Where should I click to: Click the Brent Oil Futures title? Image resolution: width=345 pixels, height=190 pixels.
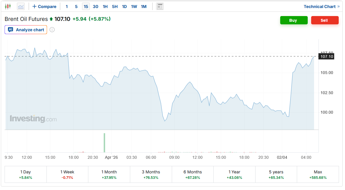tap(26, 19)
